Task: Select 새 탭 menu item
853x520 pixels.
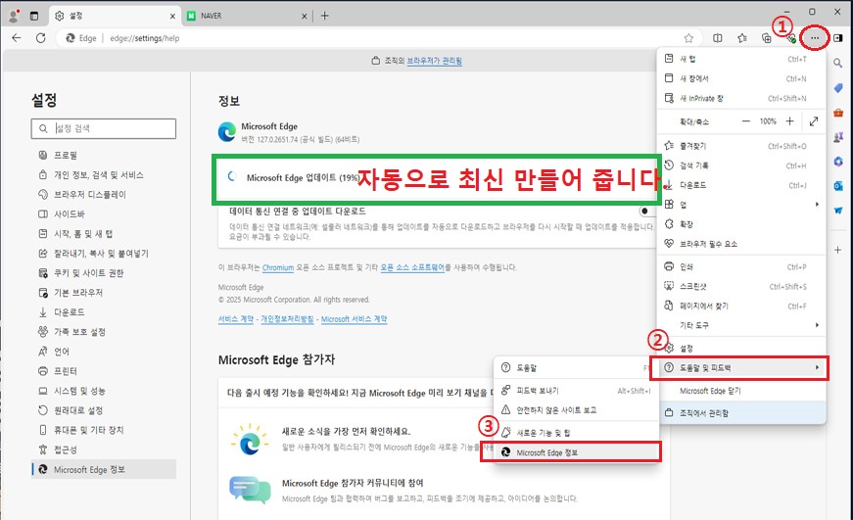Action: 741,59
